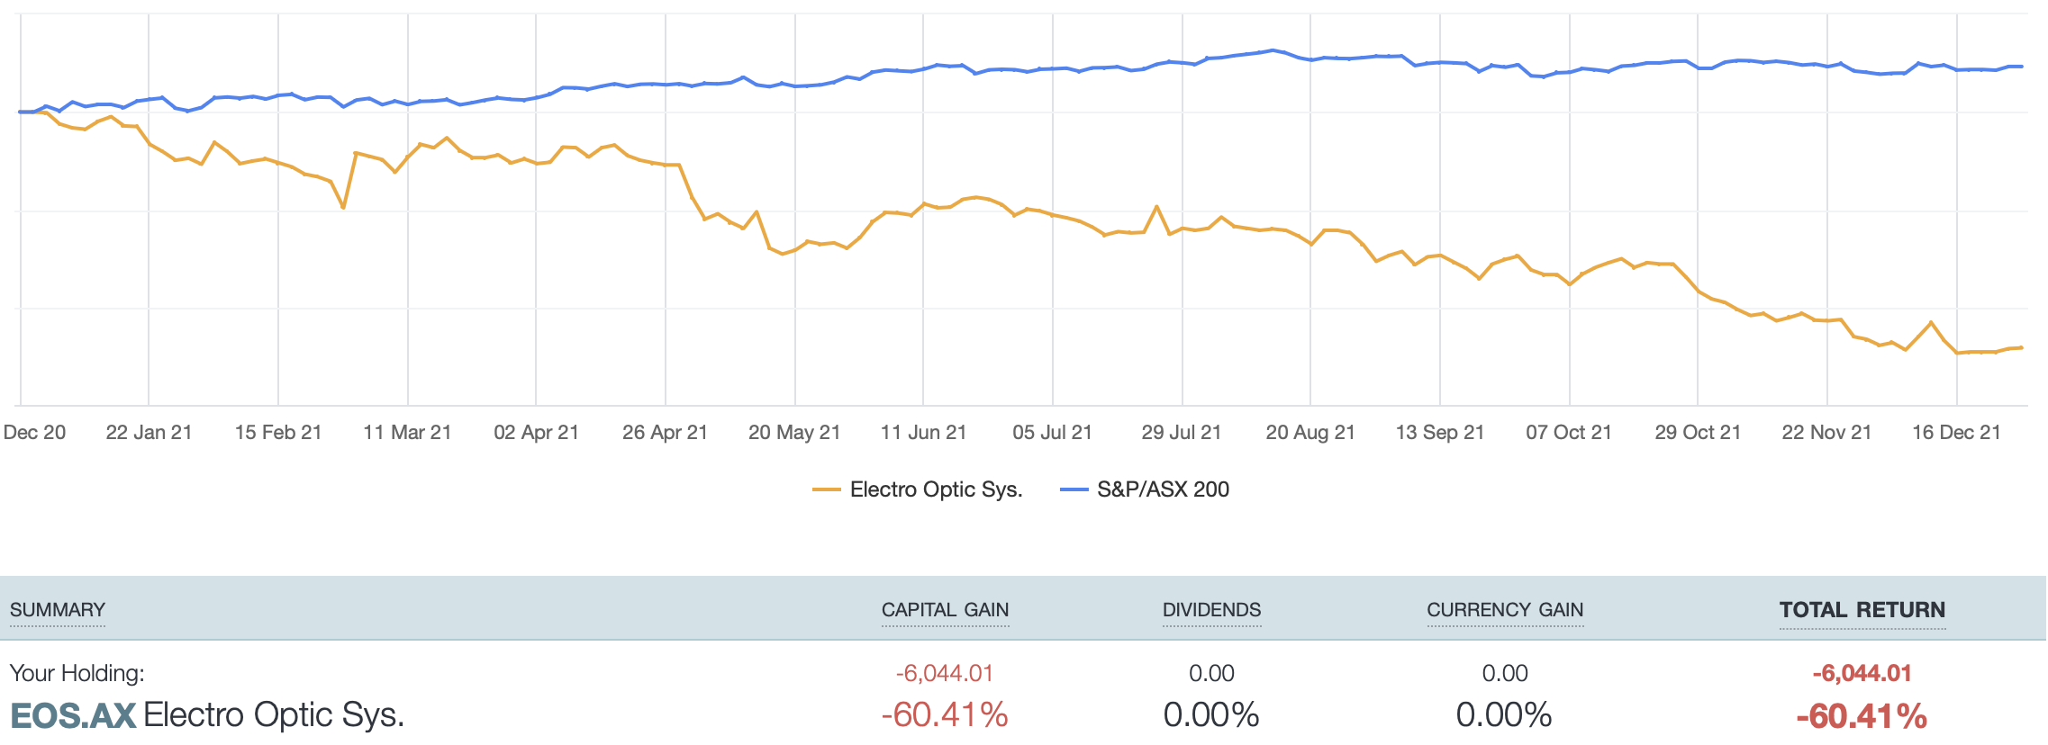Click the 20 Aug 21 date label

pos(1309,433)
